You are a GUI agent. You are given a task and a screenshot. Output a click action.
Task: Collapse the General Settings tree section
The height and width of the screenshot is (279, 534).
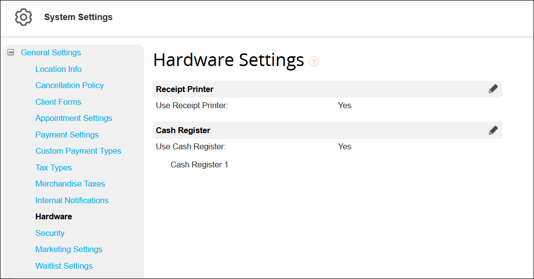point(11,52)
